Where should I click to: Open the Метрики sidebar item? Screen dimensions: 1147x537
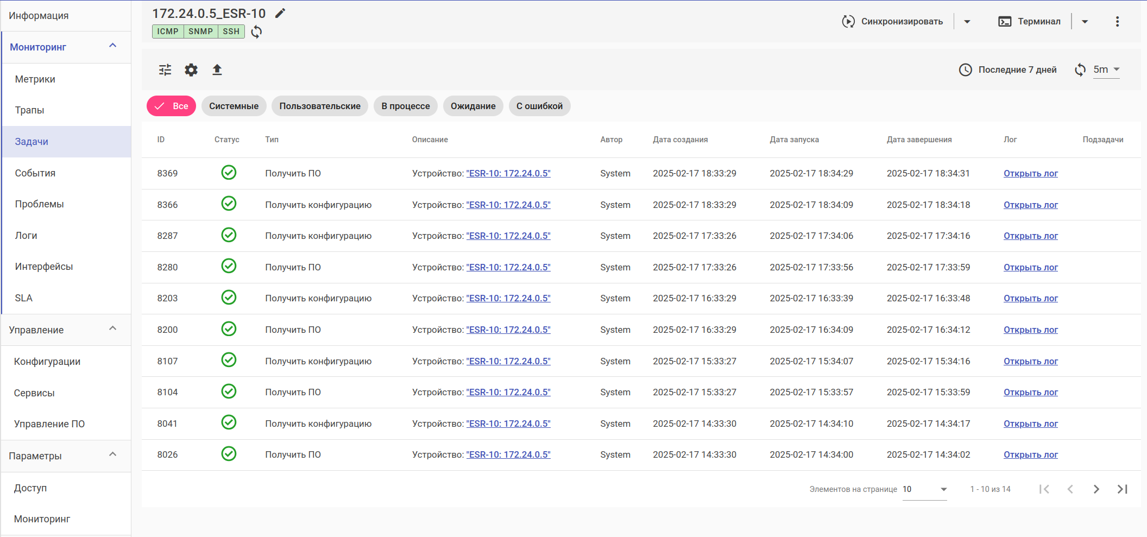tap(35, 79)
